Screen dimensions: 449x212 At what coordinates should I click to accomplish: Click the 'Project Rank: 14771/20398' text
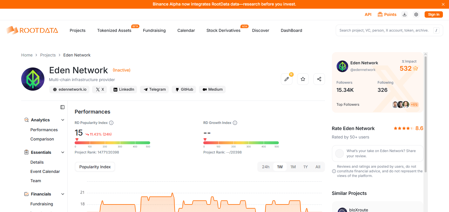[x=97, y=152]
